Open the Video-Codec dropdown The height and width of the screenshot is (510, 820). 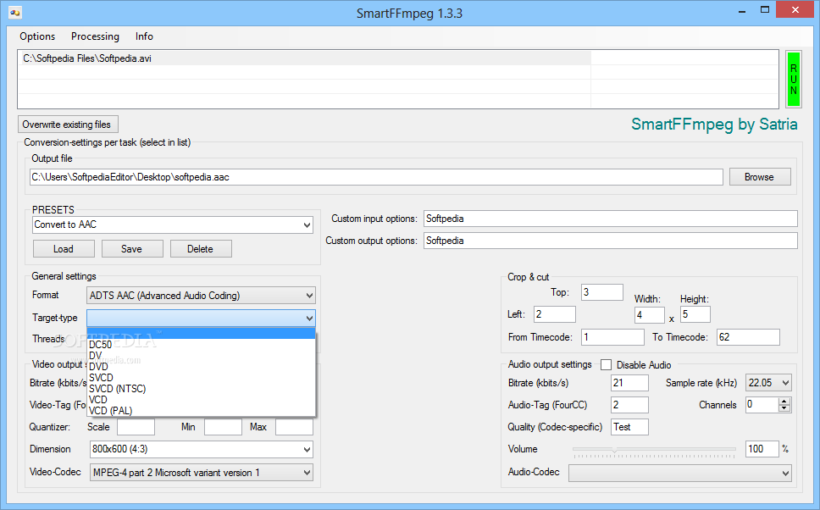tap(202, 473)
